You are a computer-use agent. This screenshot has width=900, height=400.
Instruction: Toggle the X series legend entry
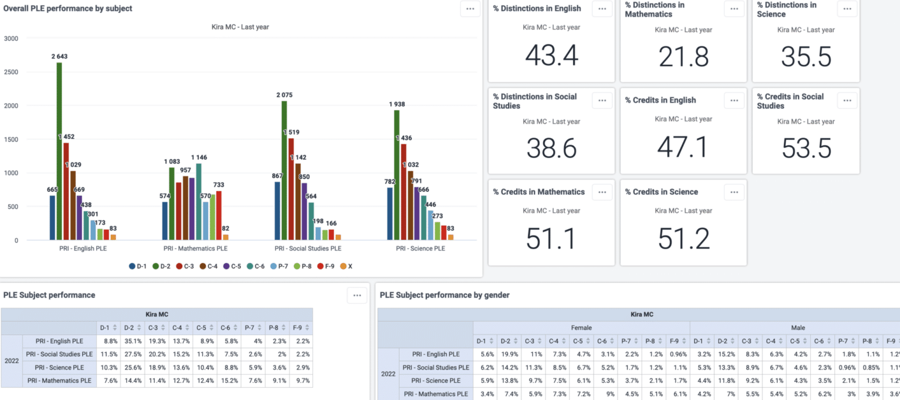click(346, 266)
